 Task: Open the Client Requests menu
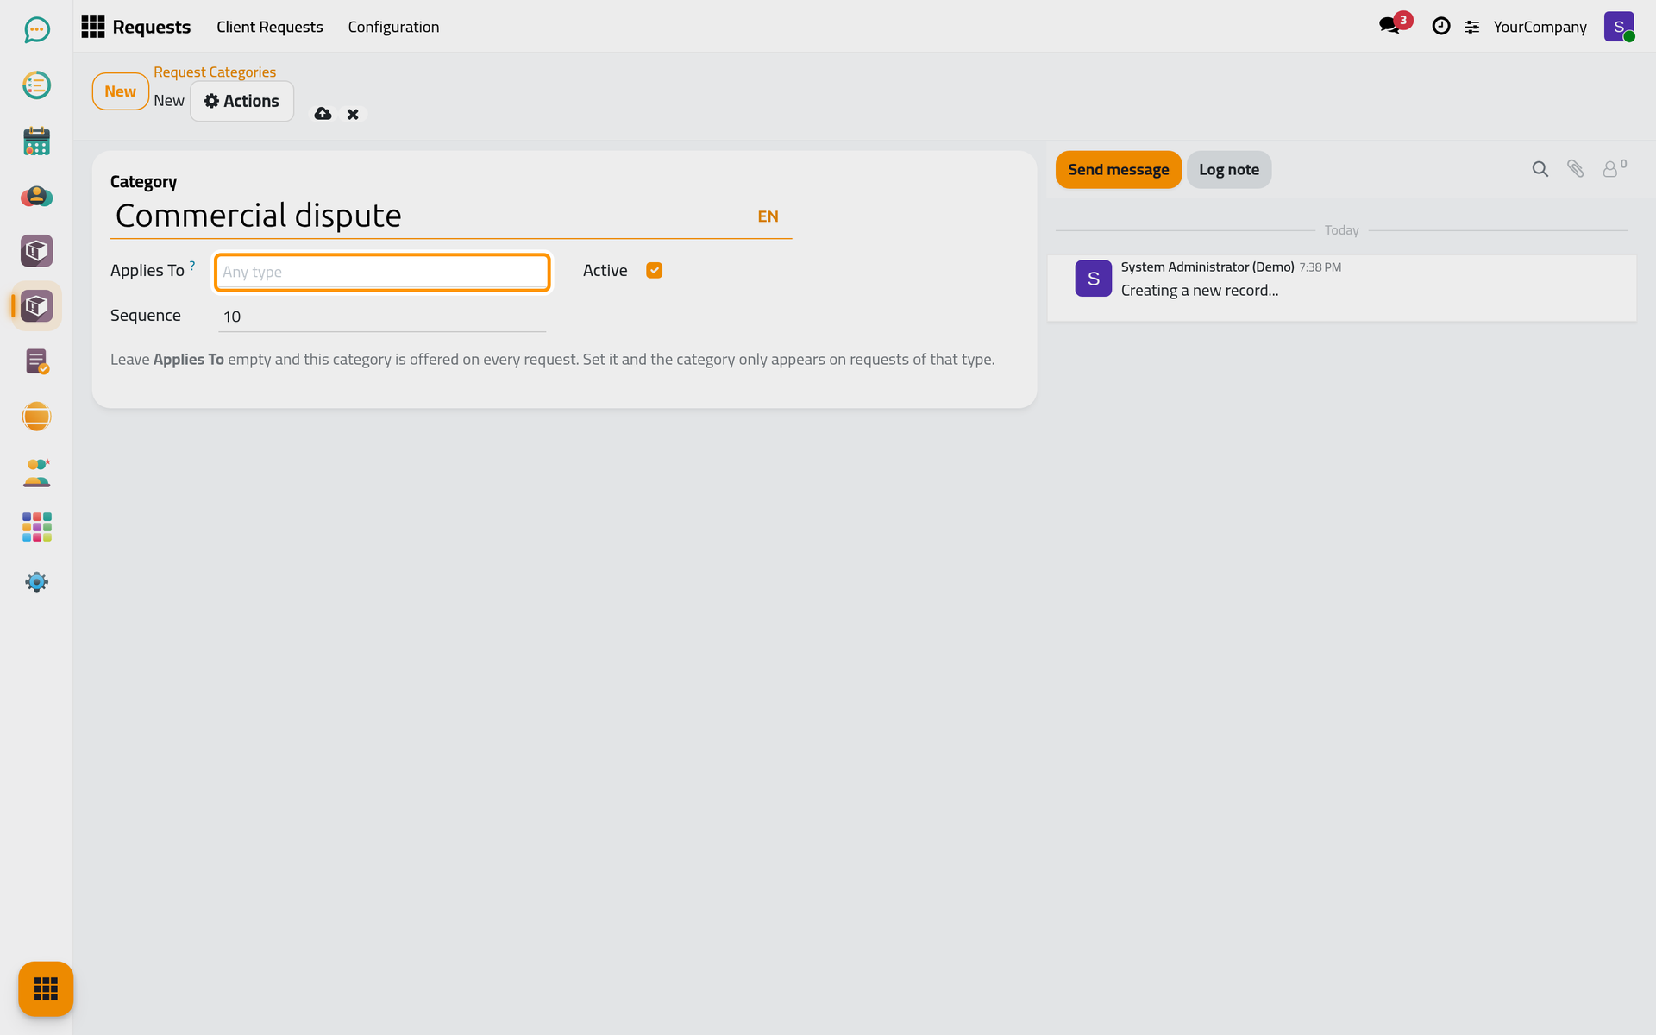tap(270, 27)
